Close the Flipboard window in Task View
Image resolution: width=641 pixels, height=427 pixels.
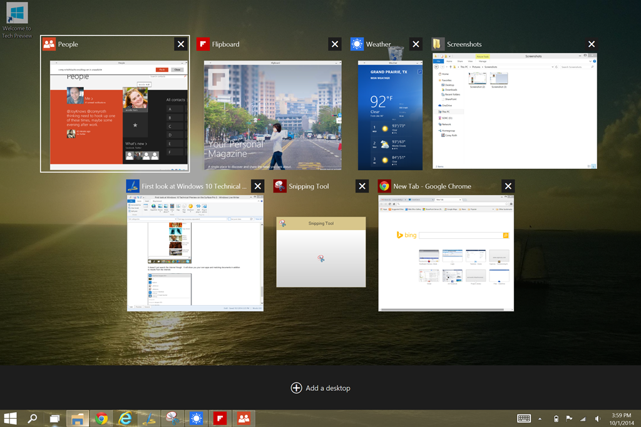[335, 44]
